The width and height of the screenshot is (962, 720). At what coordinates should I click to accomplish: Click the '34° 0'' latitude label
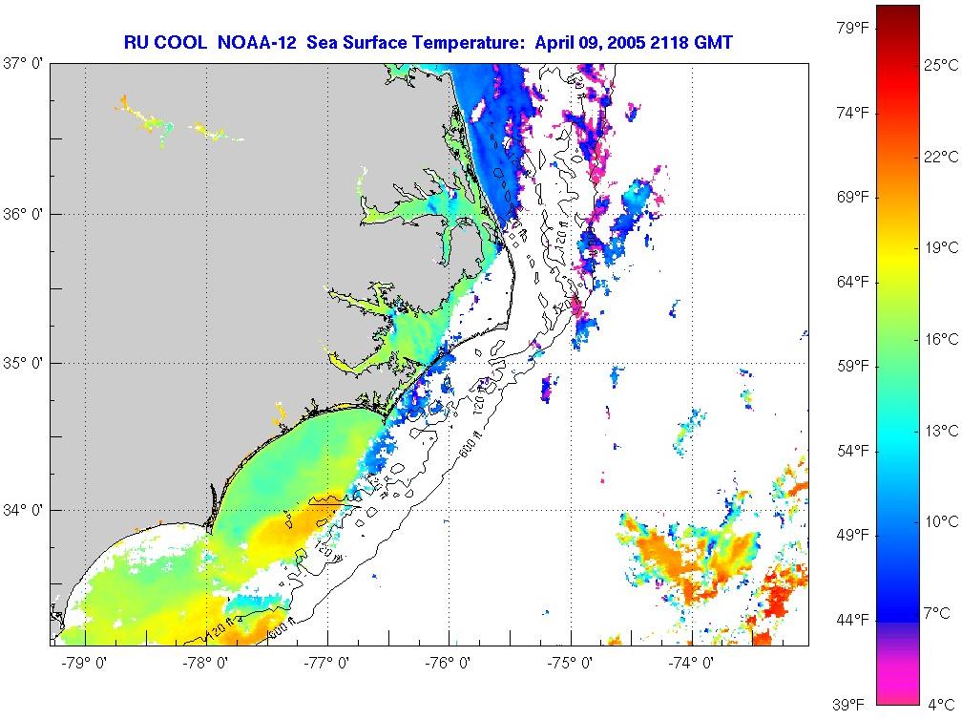(23, 510)
